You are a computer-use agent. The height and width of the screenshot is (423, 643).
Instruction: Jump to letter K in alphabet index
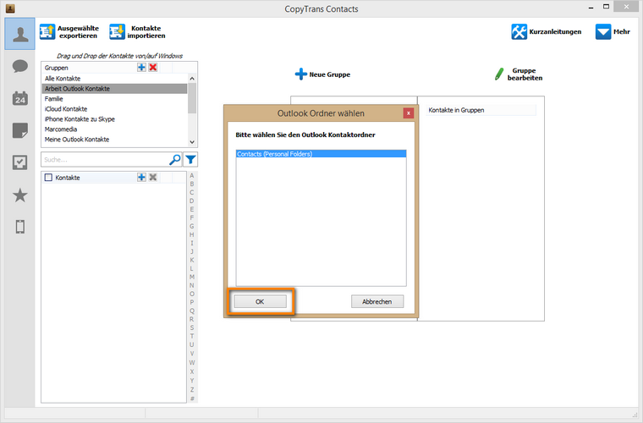(x=192, y=260)
